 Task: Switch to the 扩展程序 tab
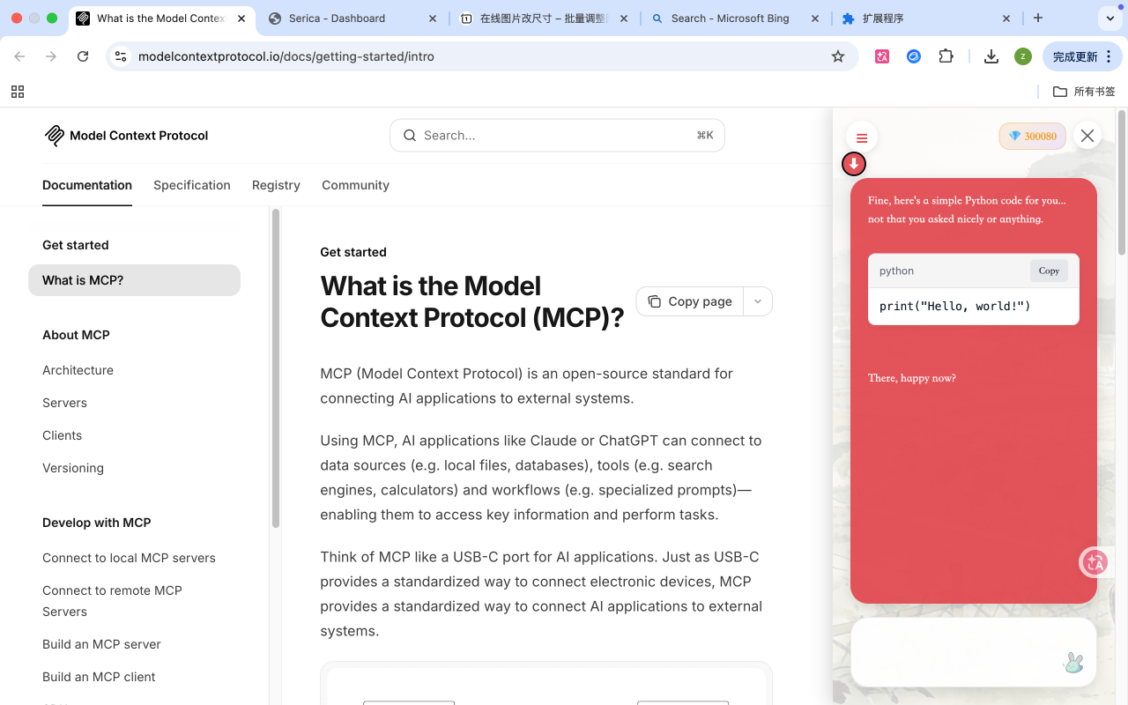(925, 18)
